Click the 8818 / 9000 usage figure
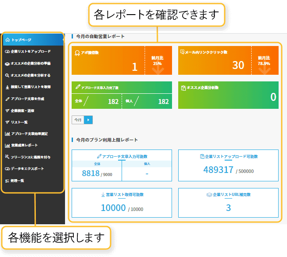Image resolution: width=287 pixels, height=257 pixels. click(x=97, y=173)
